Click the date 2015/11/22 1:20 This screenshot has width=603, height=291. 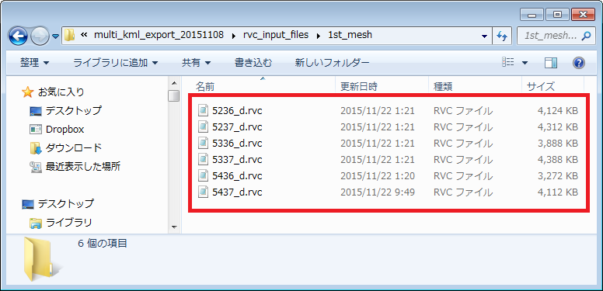pyautogui.click(x=378, y=176)
